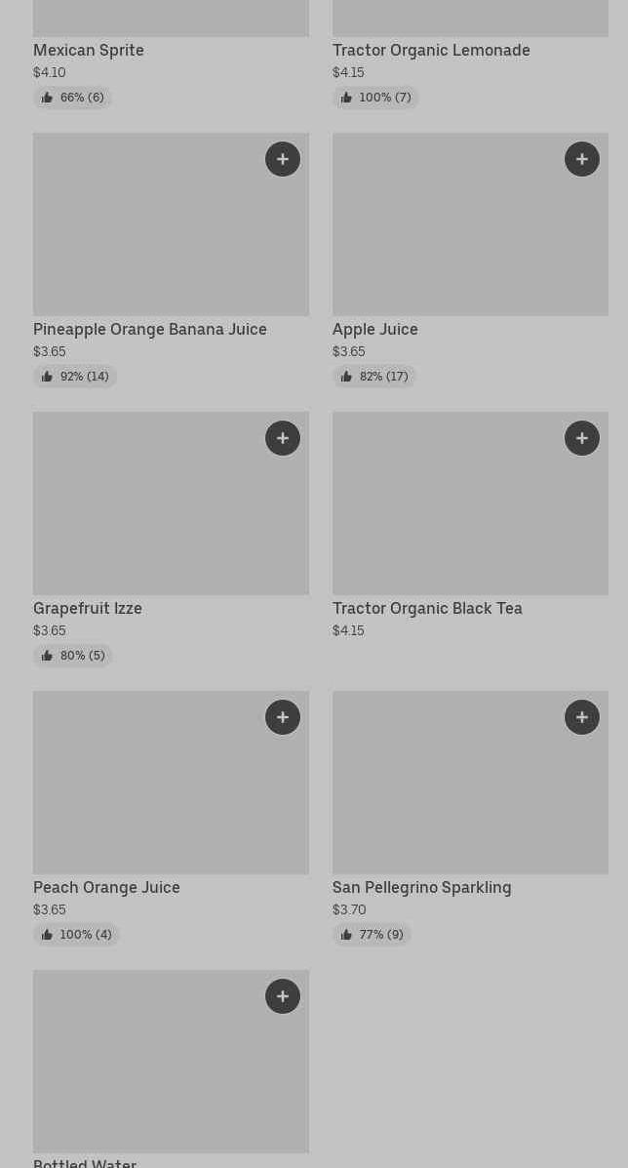Add San Pellegrino Sparkling to cart
The height and width of the screenshot is (1168, 628).
(582, 717)
